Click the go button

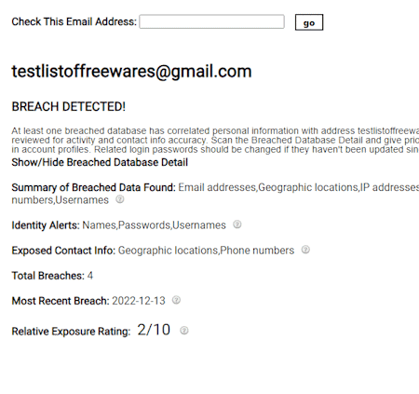tap(309, 22)
